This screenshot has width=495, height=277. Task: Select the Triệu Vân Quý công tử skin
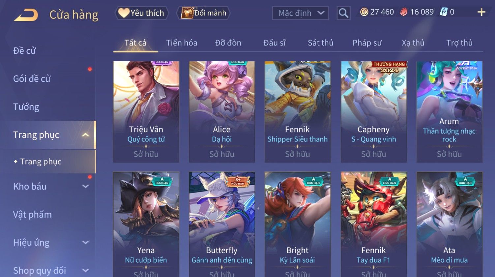[146, 112]
